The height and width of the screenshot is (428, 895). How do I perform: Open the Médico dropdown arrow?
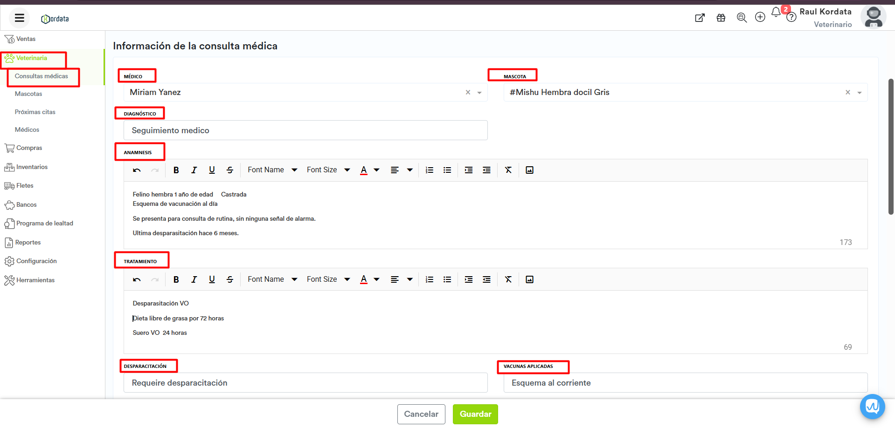[x=479, y=93]
